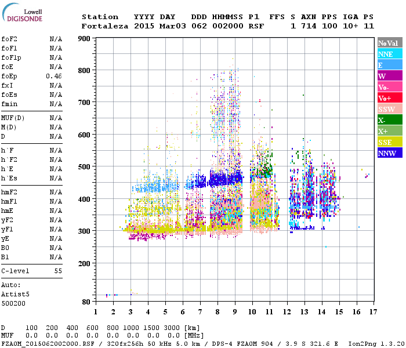Click the M(D) parameter label

click(9, 128)
